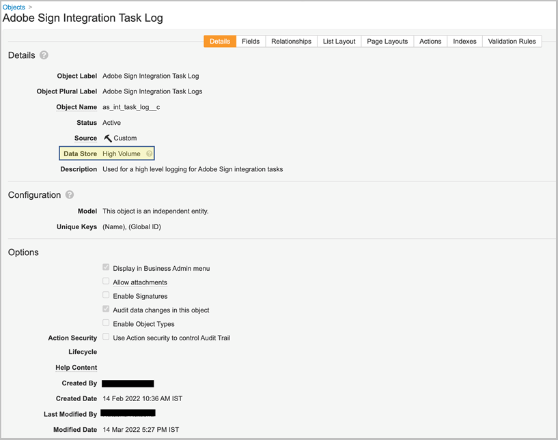This screenshot has height=440, width=558.
Task: Open the Validation Rules tab
Action: [x=512, y=41]
